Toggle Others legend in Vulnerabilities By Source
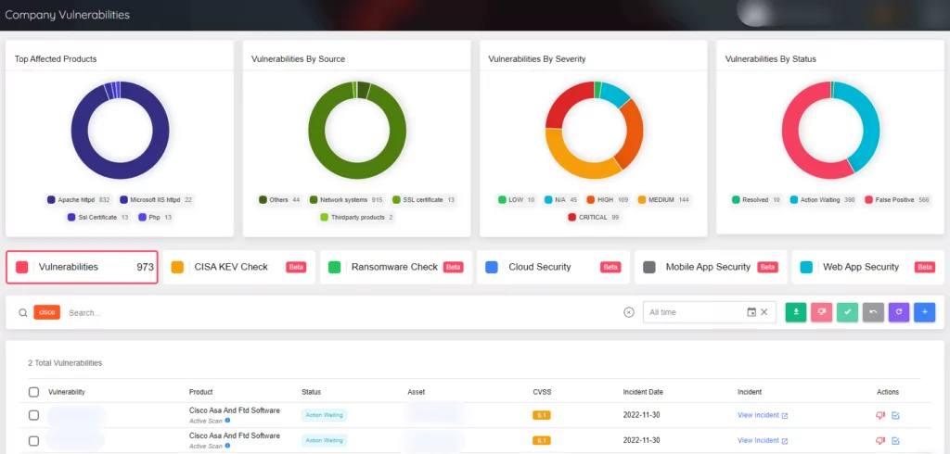The image size is (950, 454). click(279, 200)
